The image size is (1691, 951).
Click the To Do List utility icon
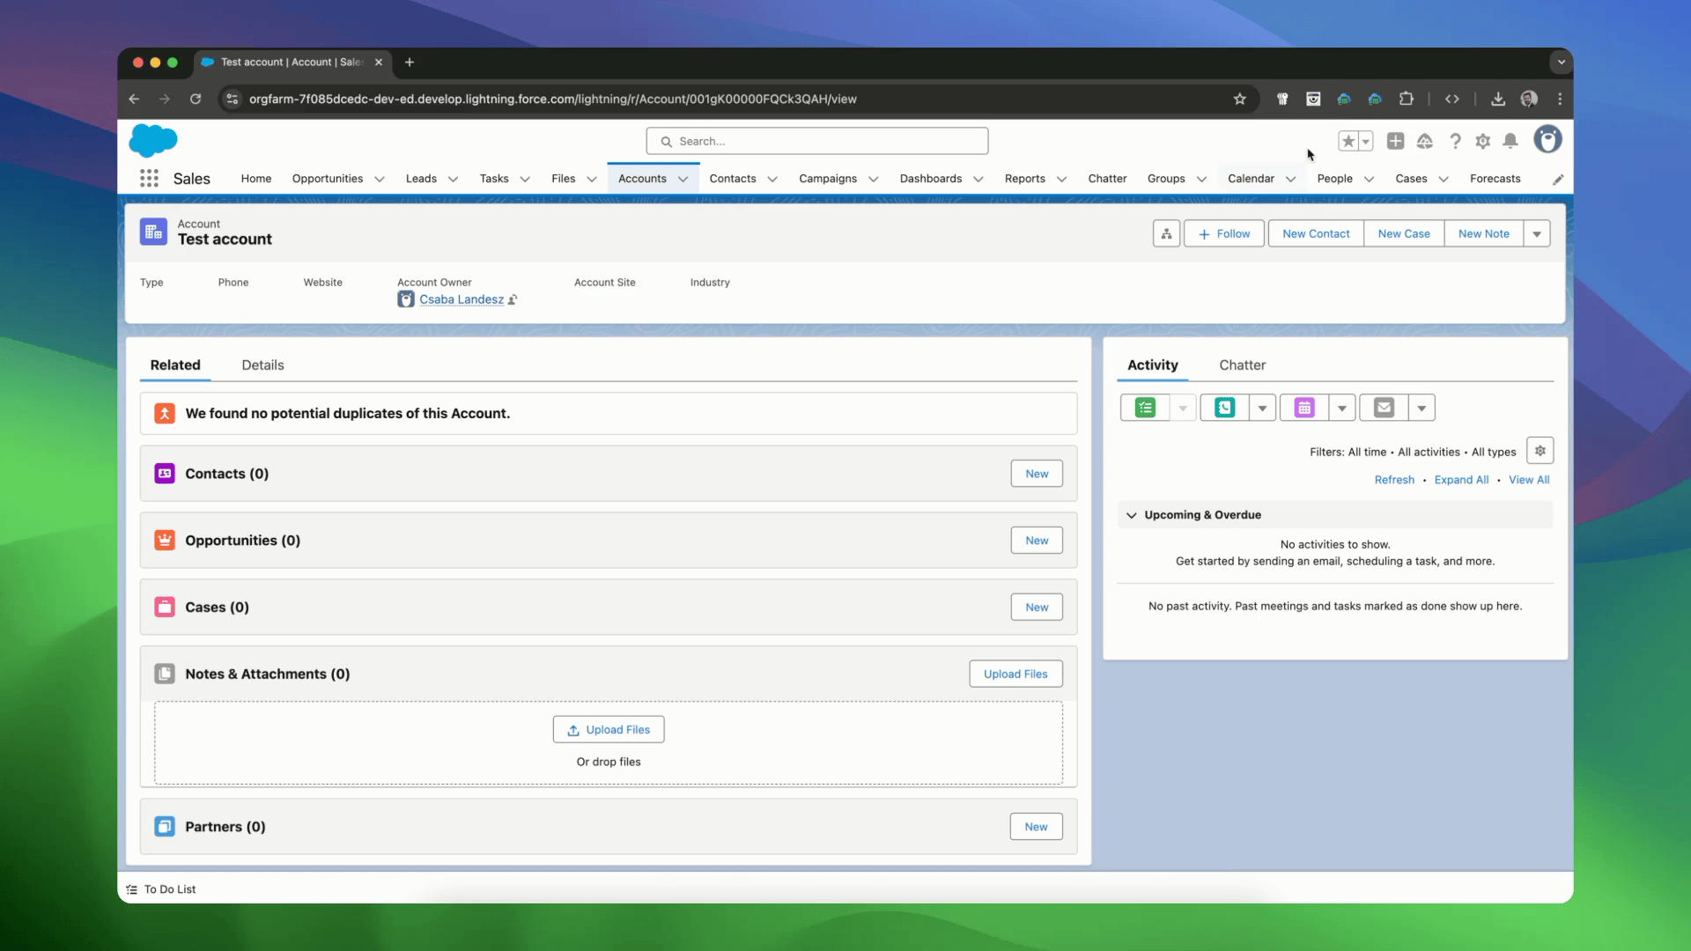click(132, 889)
